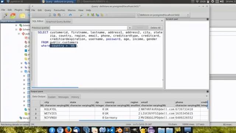The height and width of the screenshot is (133, 236).
Task: Click the yellow folder icon in pgAdmin toolbar
Action: [22, 16]
